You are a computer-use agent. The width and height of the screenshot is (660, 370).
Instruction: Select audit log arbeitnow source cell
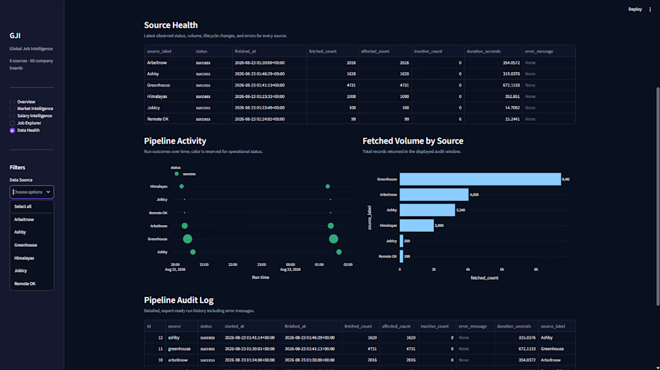pyautogui.click(x=181, y=360)
